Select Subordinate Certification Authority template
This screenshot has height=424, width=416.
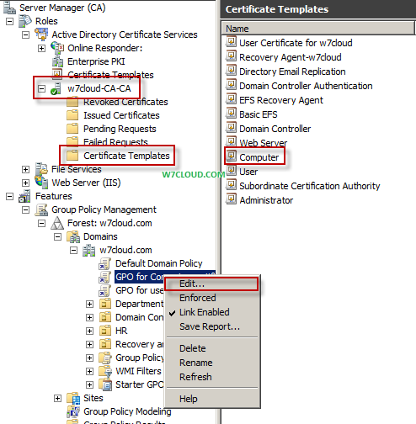(310, 186)
